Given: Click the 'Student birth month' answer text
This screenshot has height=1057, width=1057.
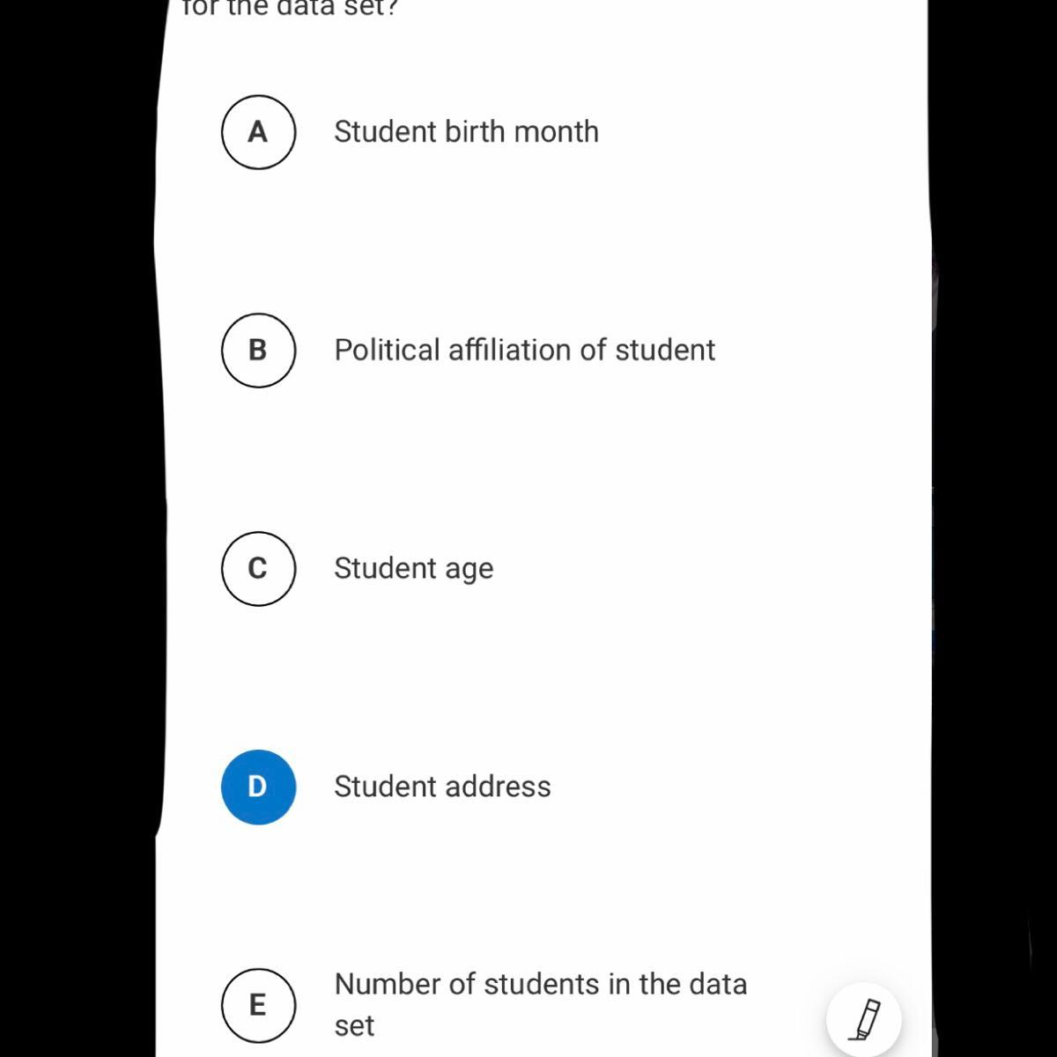Looking at the screenshot, I should [466, 132].
